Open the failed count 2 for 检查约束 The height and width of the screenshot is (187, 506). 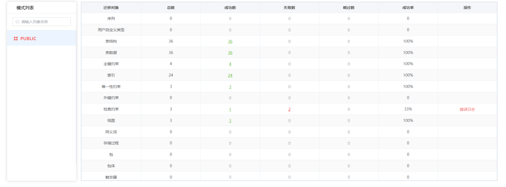click(289, 109)
